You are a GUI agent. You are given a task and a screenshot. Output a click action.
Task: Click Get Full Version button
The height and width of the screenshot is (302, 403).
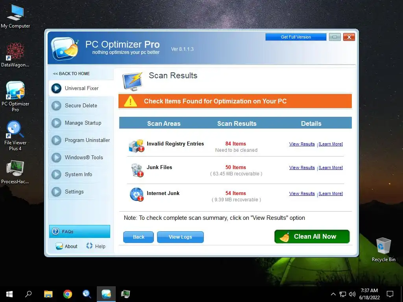point(296,37)
